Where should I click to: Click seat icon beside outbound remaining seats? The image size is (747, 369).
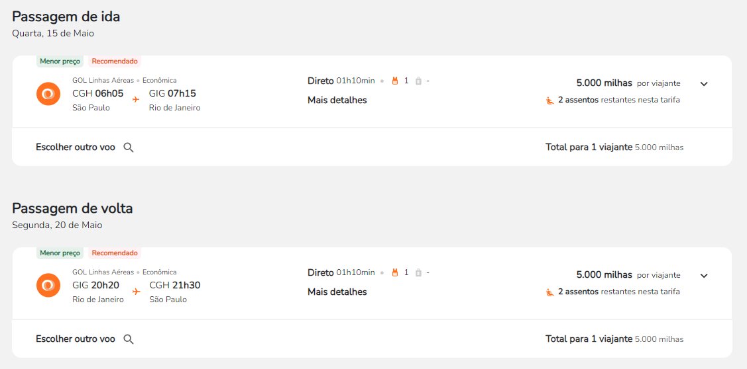(x=549, y=101)
